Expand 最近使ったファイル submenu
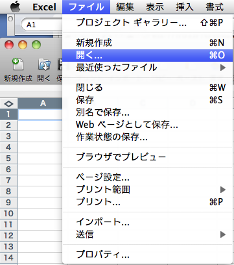The width and height of the screenshot is (234, 265). (x=148, y=68)
